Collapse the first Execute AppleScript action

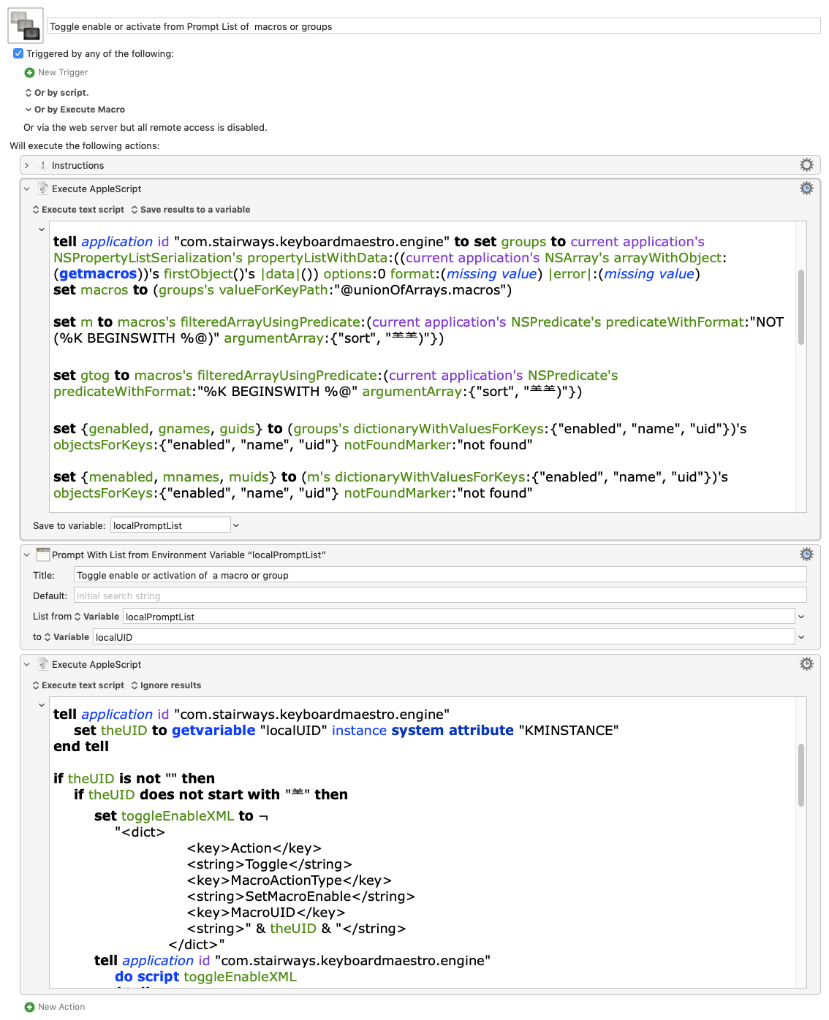click(x=26, y=189)
